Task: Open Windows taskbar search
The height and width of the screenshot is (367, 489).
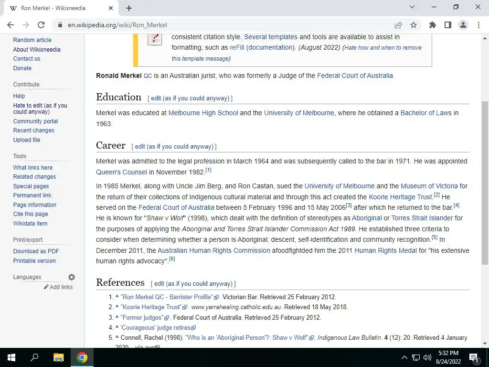Action: (x=34, y=357)
